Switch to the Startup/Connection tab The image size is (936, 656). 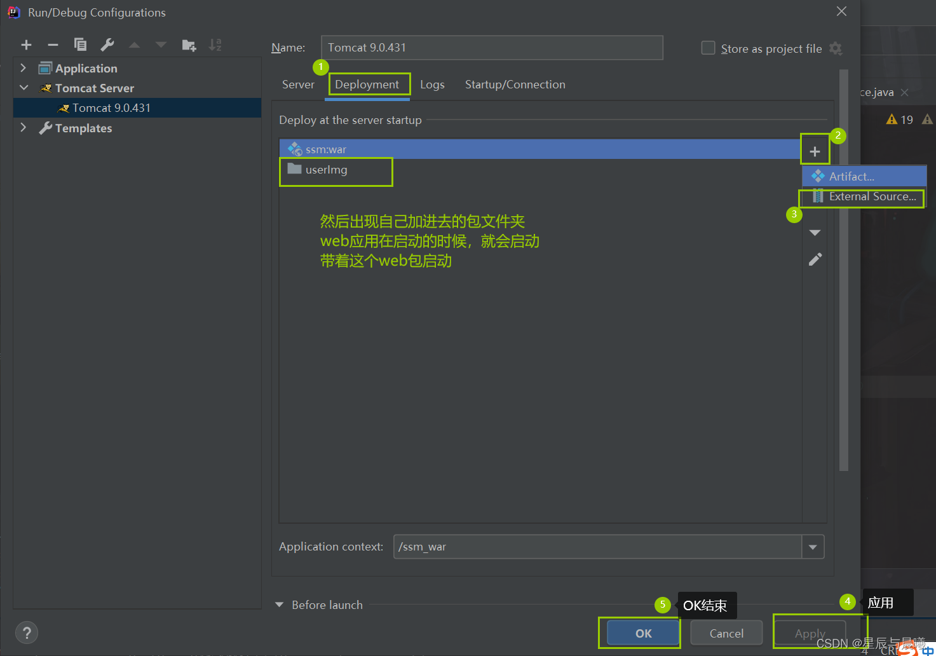515,85
